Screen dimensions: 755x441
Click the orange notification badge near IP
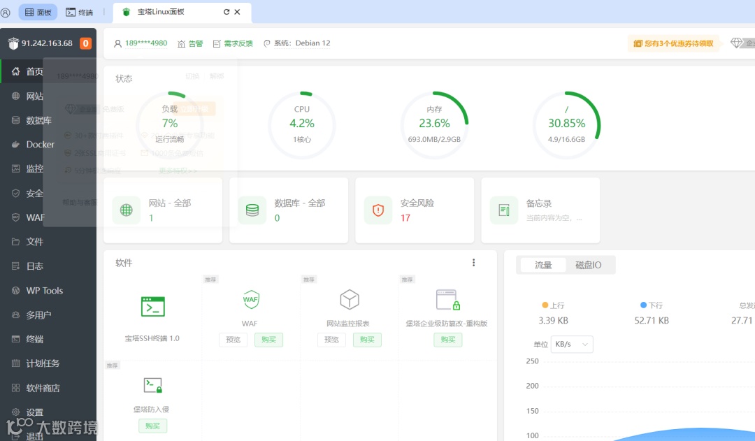85,43
